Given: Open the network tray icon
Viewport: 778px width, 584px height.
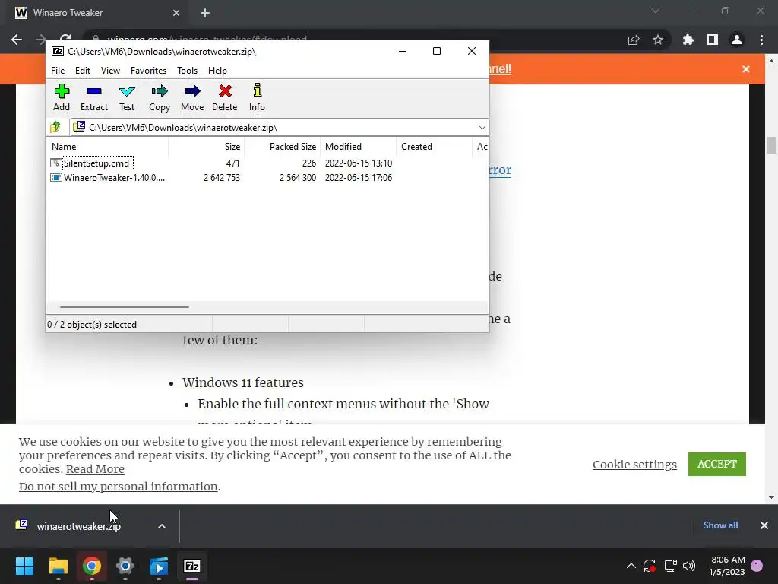Looking at the screenshot, I should click(x=670, y=566).
